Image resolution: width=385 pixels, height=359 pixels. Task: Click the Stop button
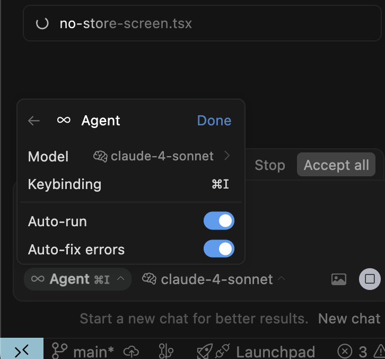pos(269,165)
